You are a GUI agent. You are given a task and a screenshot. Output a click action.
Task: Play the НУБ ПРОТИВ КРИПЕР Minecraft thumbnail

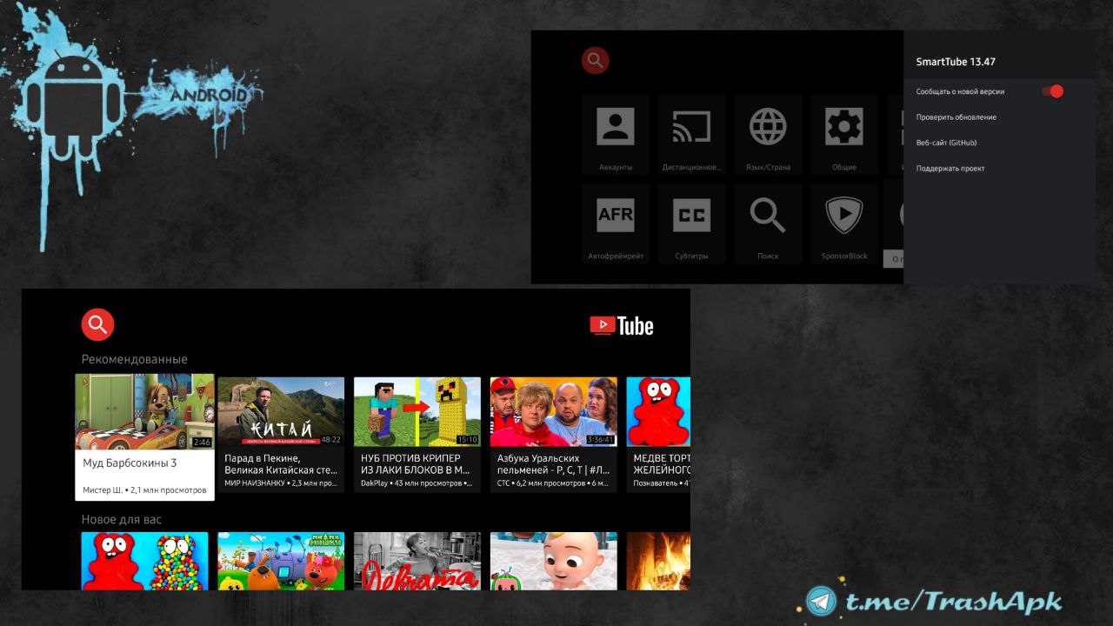point(417,411)
